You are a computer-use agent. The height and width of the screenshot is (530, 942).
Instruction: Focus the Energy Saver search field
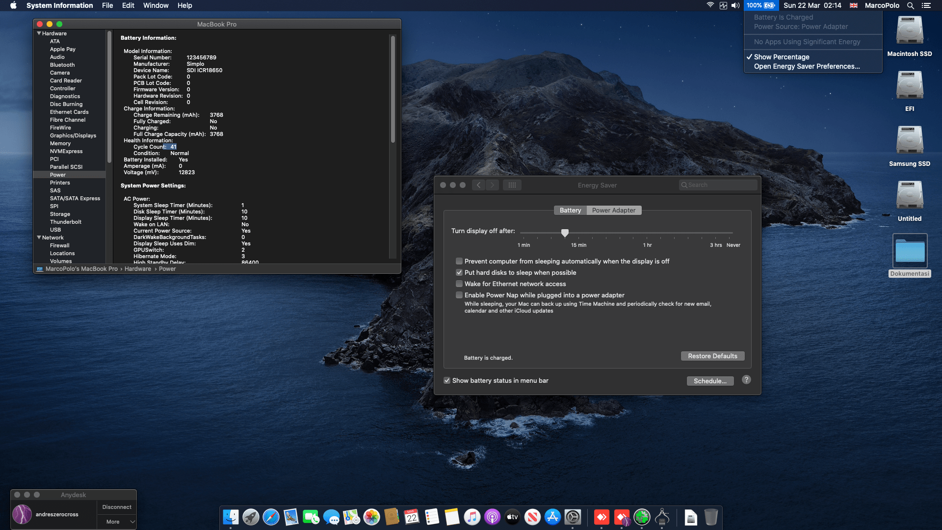point(718,185)
